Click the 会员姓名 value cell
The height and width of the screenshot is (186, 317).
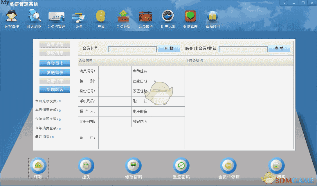168,71
